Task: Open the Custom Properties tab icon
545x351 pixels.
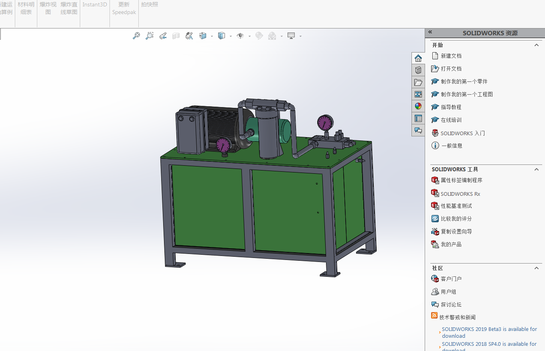Action: pyautogui.click(x=418, y=118)
